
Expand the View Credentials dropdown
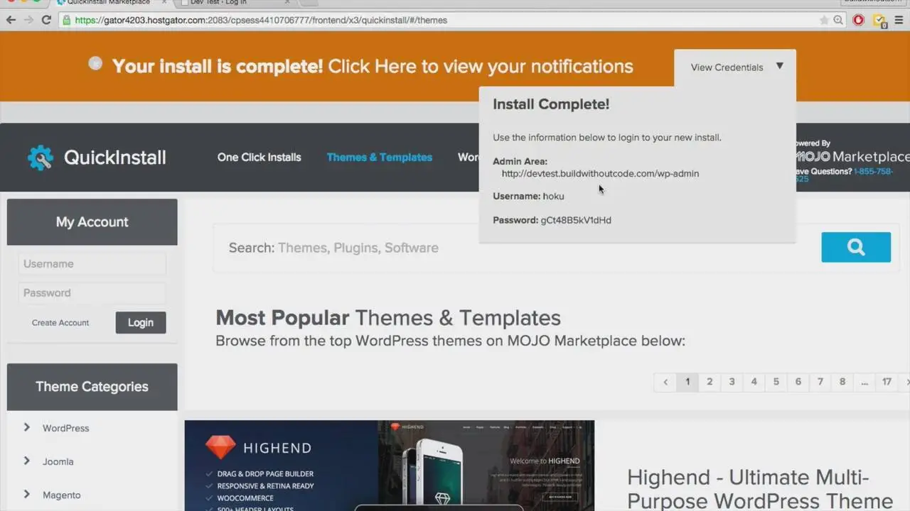point(735,67)
